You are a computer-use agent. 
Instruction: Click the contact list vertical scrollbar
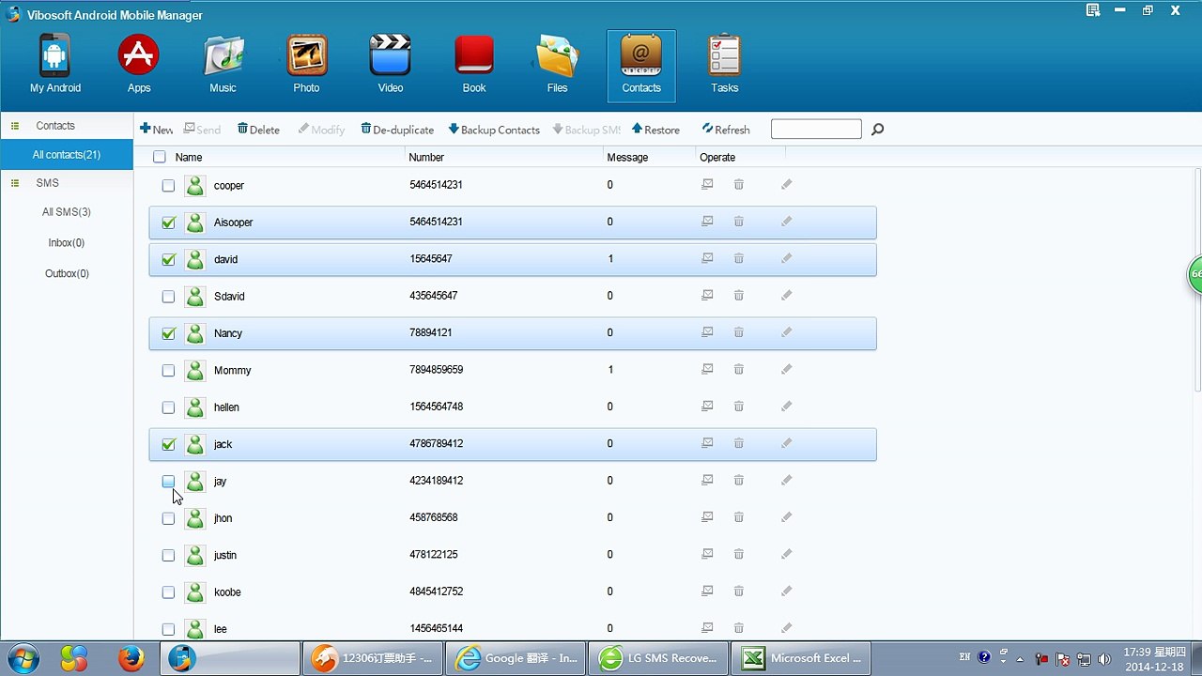click(1198, 280)
